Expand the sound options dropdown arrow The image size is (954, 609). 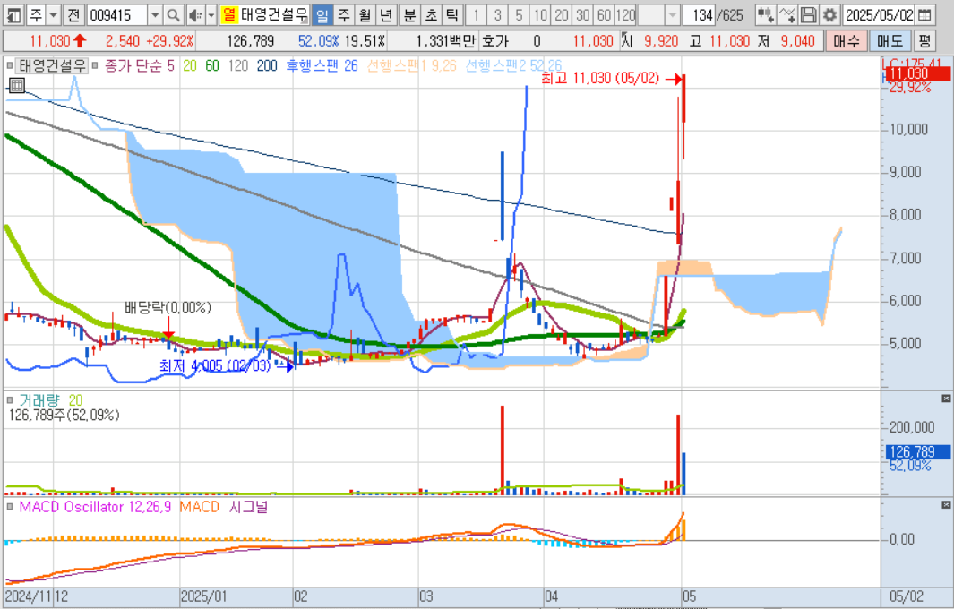coord(211,14)
